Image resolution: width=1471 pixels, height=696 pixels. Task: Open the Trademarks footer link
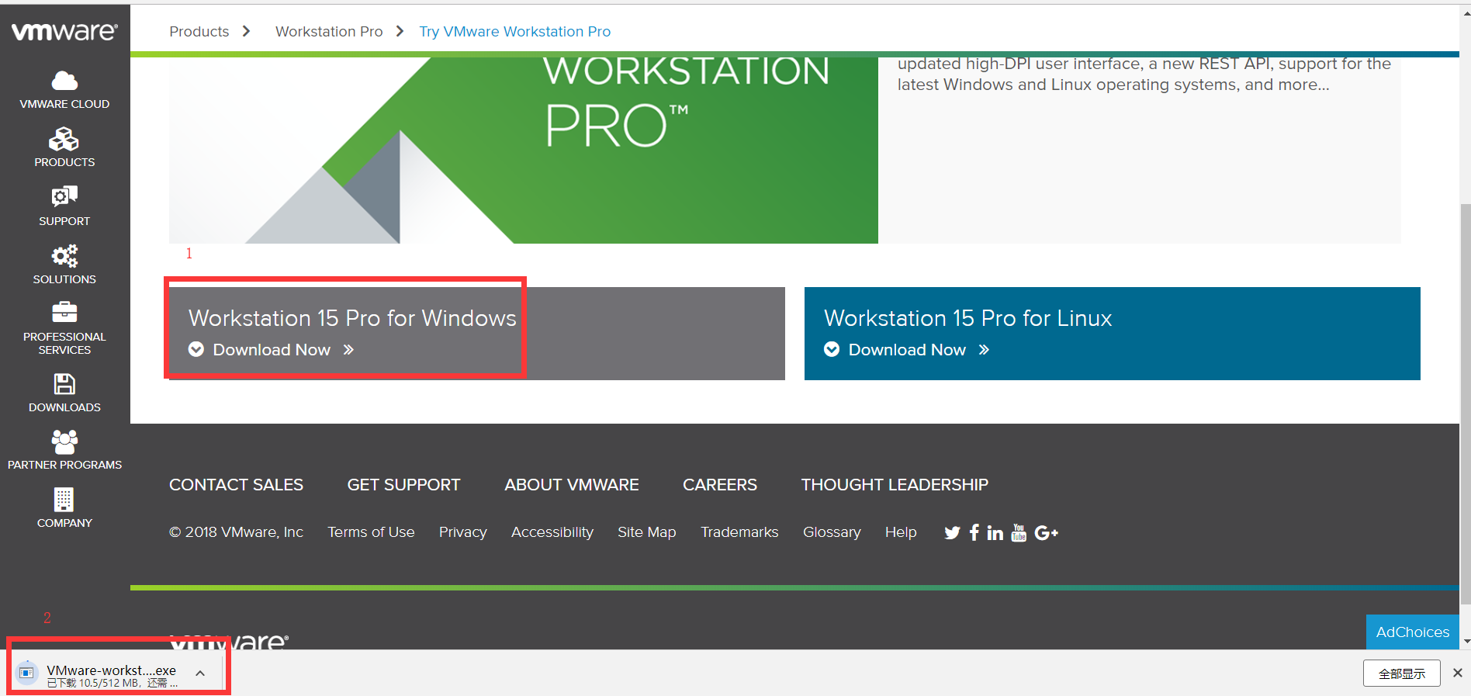[739, 532]
